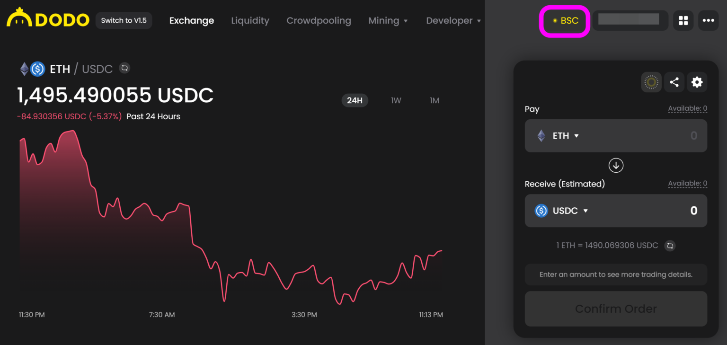Switch the chart to 1W view

pyautogui.click(x=396, y=100)
